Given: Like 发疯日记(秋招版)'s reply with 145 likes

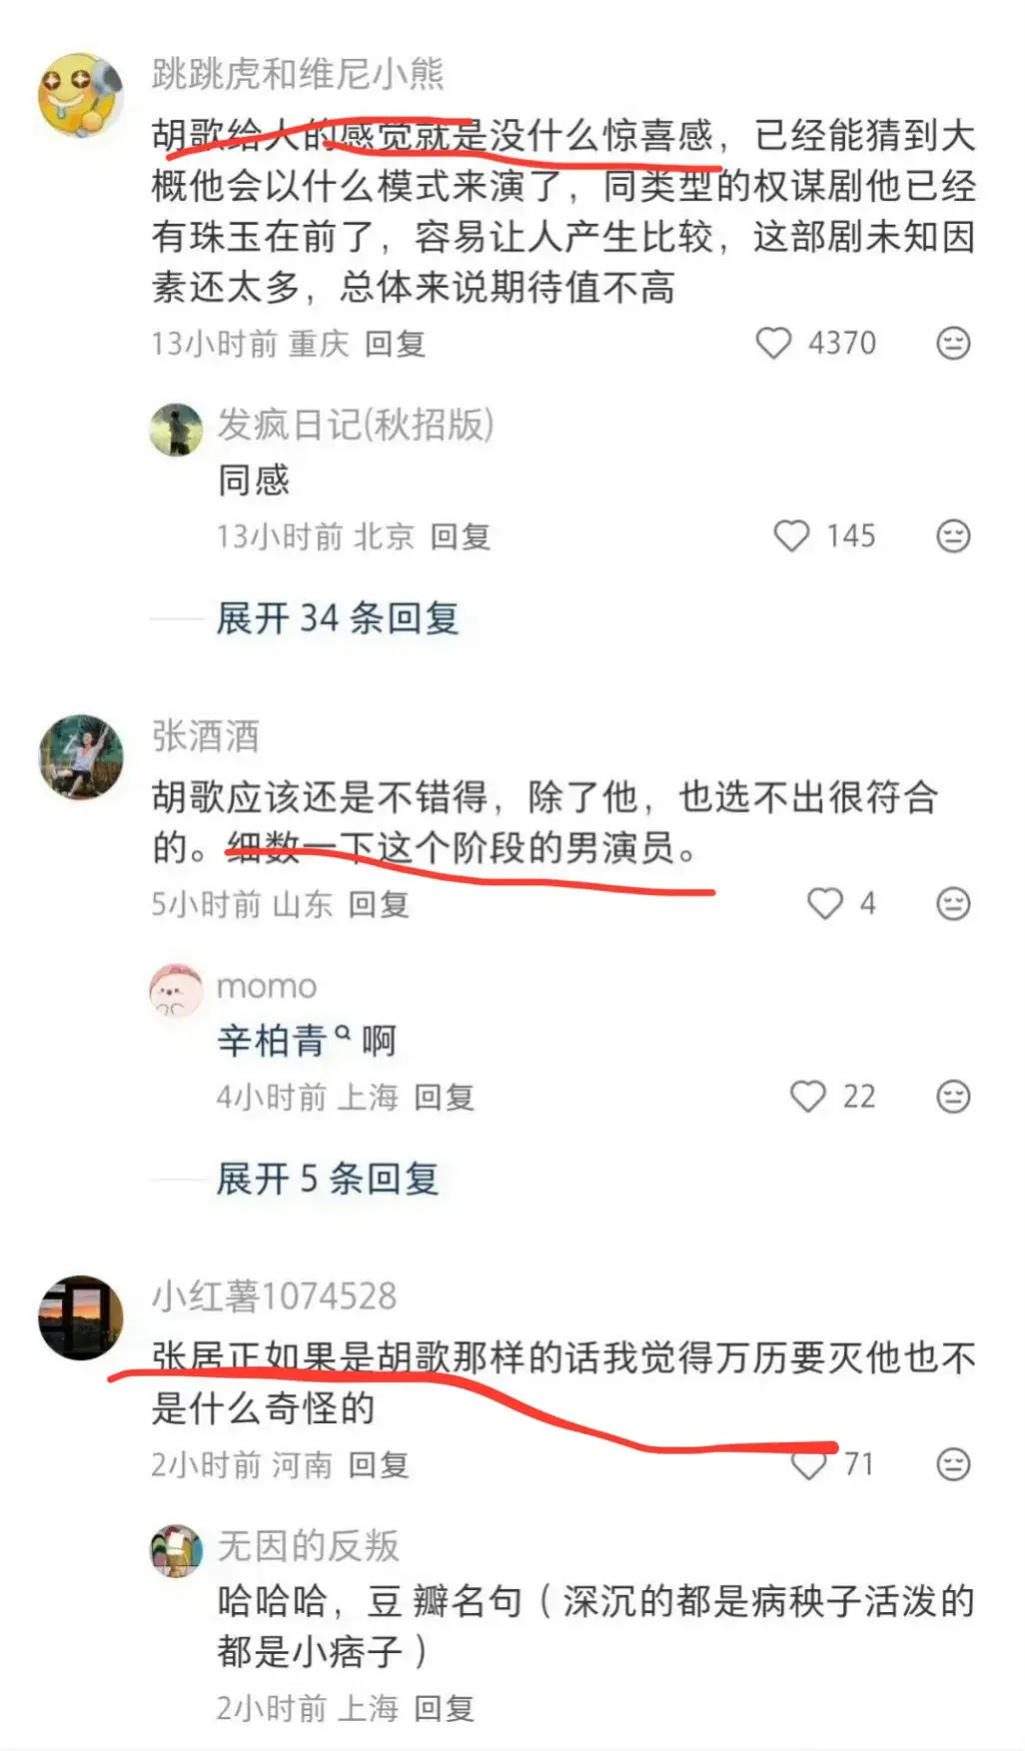Looking at the screenshot, I should [792, 536].
